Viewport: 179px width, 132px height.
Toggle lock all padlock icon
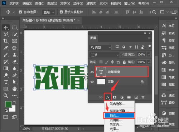click(124, 62)
